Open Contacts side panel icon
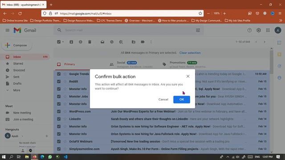The height and width of the screenshot is (160, 285). pyautogui.click(x=279, y=78)
